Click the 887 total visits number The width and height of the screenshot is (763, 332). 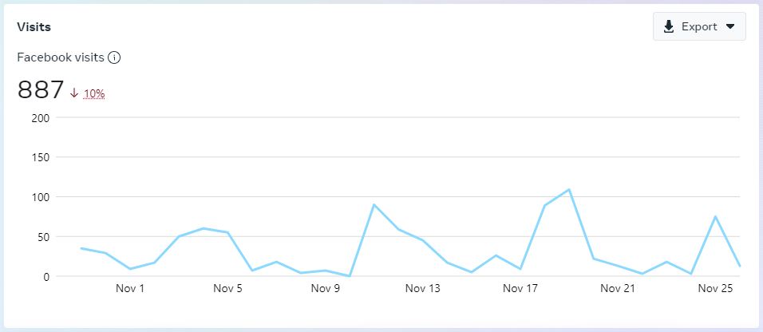pos(41,90)
